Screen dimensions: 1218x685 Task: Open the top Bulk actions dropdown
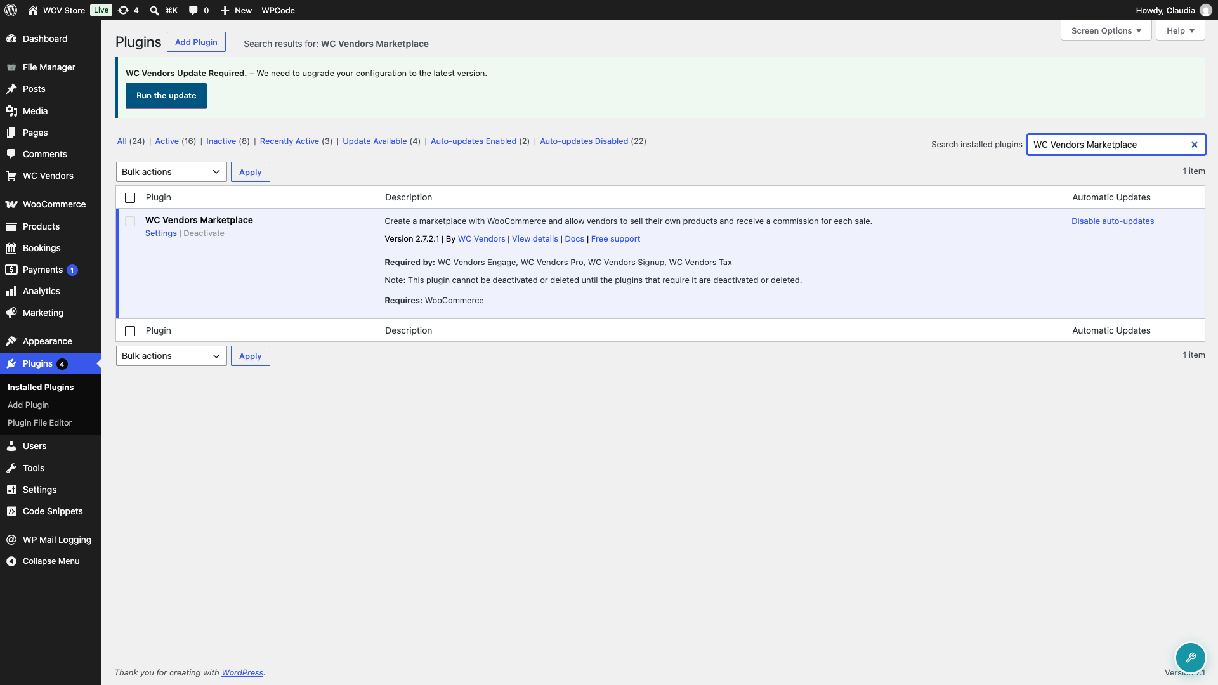pyautogui.click(x=171, y=172)
